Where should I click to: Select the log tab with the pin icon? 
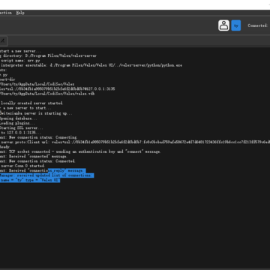point(3,40)
